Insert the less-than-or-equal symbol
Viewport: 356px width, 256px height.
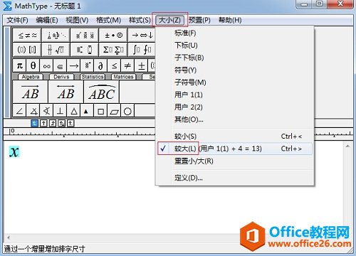(x=114, y=65)
